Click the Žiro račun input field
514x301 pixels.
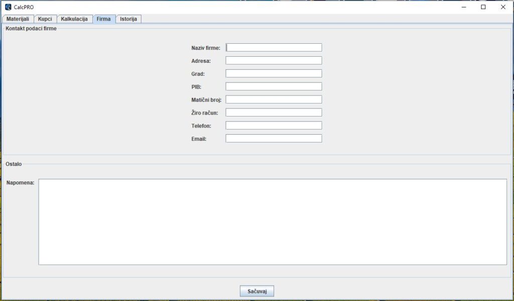tap(274, 112)
